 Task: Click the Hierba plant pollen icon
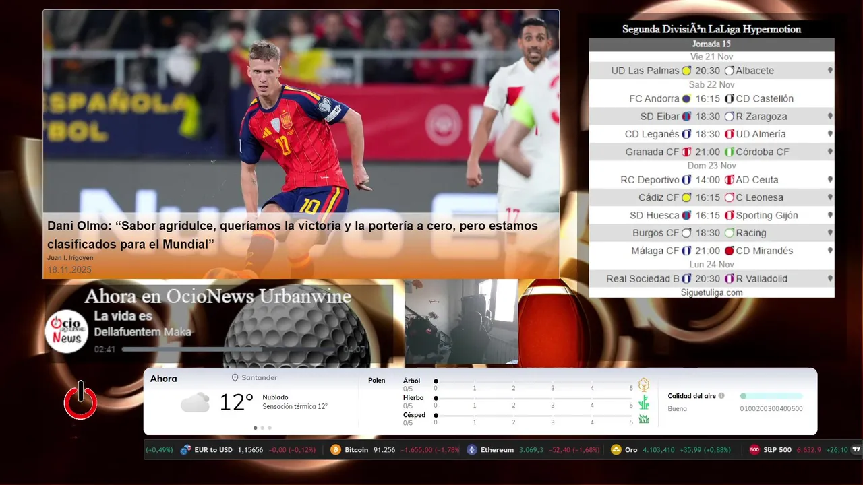click(x=644, y=402)
